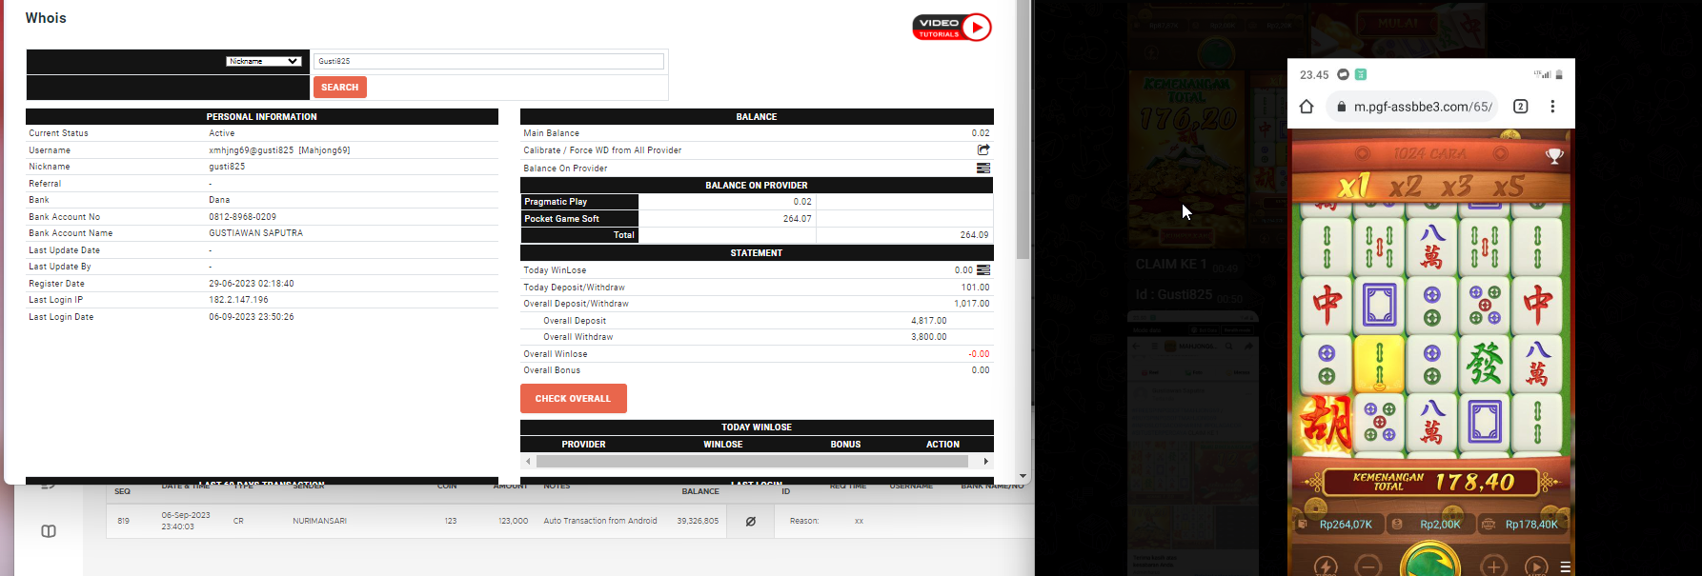Image resolution: width=1702 pixels, height=576 pixels.
Task: Click the green spin button in the game
Action: tap(1430, 562)
